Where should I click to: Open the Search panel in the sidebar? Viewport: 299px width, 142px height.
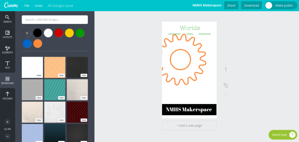[7, 19]
